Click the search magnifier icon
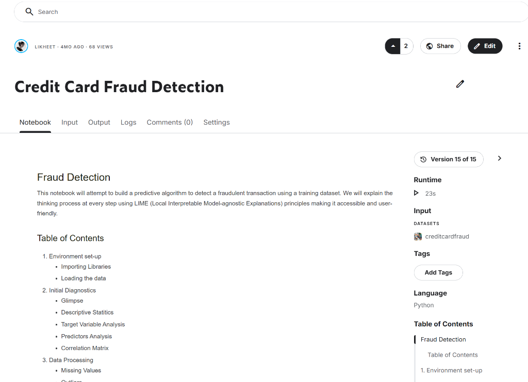This screenshot has height=382, width=528. point(29,12)
